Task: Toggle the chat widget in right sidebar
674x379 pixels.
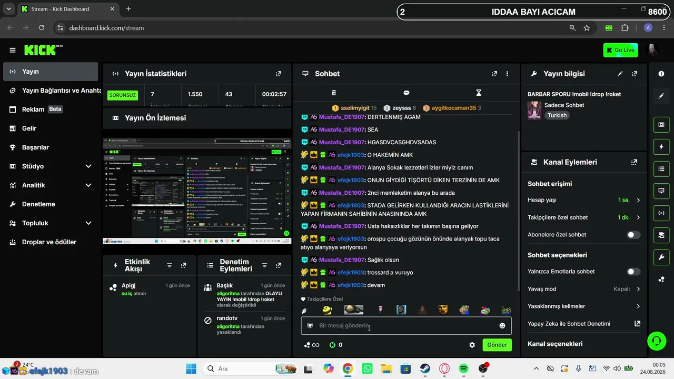Action: click(x=661, y=191)
